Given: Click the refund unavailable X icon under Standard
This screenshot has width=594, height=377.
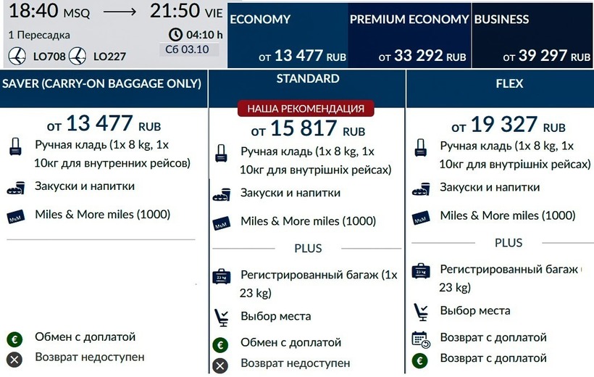Looking at the screenshot, I should click(x=220, y=364).
